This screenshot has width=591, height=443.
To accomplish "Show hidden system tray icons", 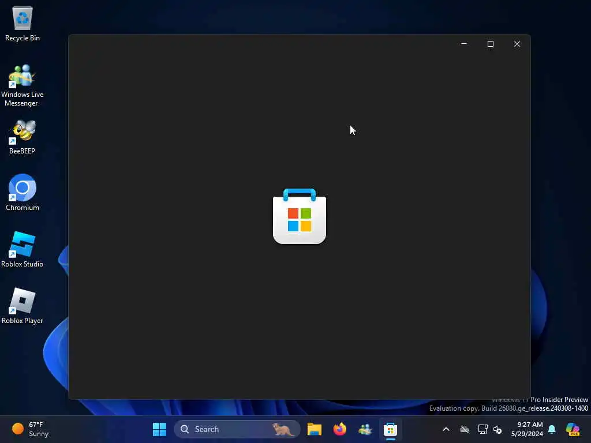I will (x=446, y=429).
